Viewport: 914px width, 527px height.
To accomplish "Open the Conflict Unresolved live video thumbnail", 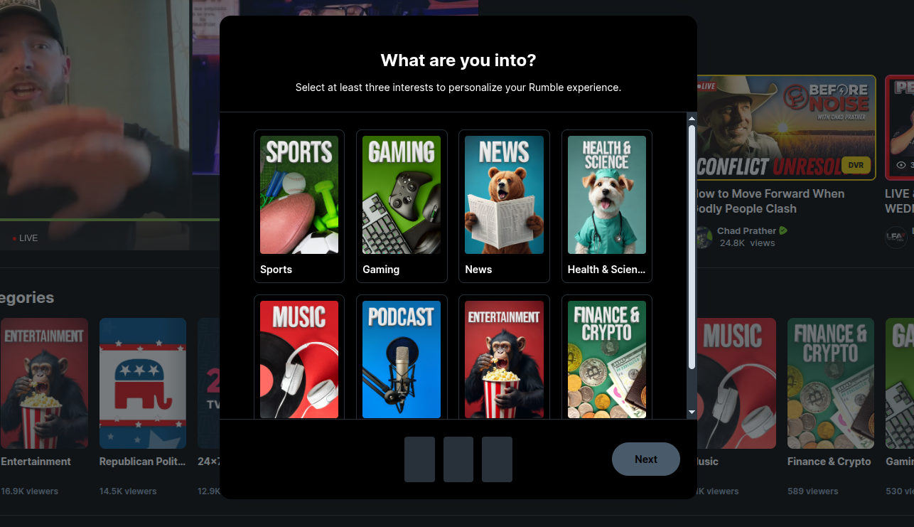I will pyautogui.click(x=785, y=128).
